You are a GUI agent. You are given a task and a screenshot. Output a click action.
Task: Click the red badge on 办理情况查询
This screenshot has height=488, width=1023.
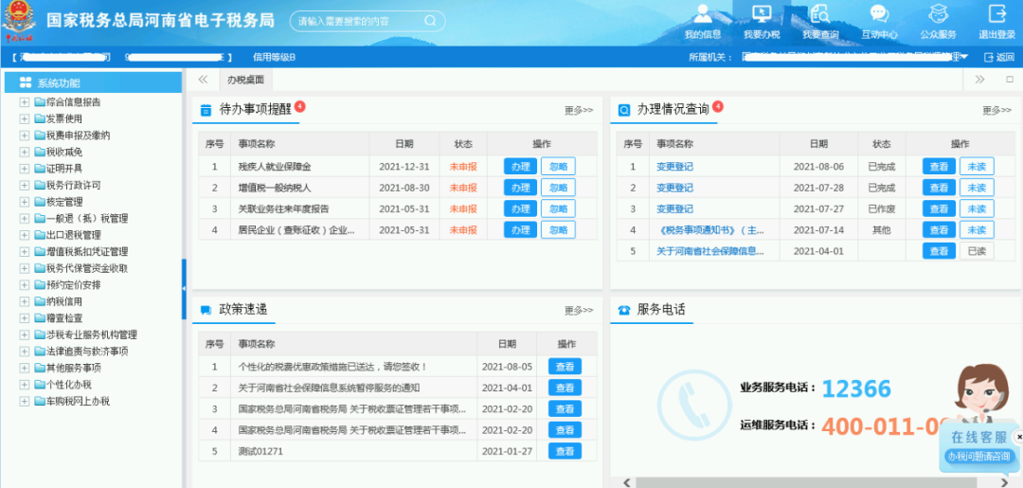[x=718, y=106]
